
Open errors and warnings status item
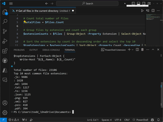click(x=14, y=120)
